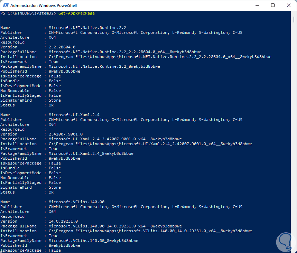This screenshot has width=297, height=253.
Task: Select version value 14.0.29231.0
Action: coord(63,221)
